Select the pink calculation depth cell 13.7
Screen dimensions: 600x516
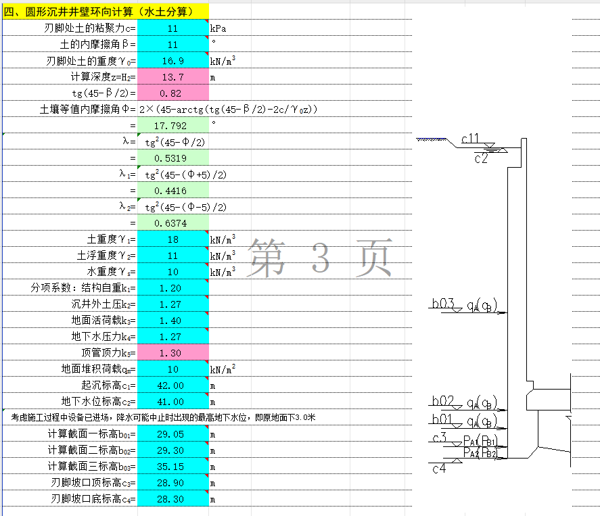173,77
